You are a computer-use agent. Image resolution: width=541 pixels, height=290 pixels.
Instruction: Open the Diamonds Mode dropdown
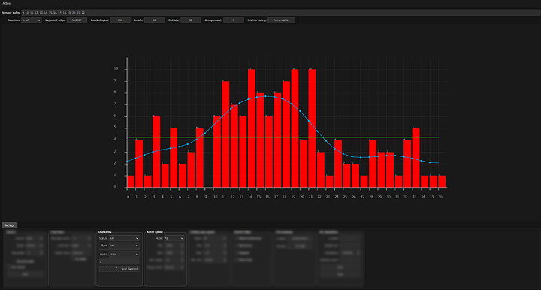pyautogui.click(x=124, y=255)
